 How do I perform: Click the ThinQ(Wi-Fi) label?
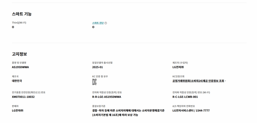point(19,23)
